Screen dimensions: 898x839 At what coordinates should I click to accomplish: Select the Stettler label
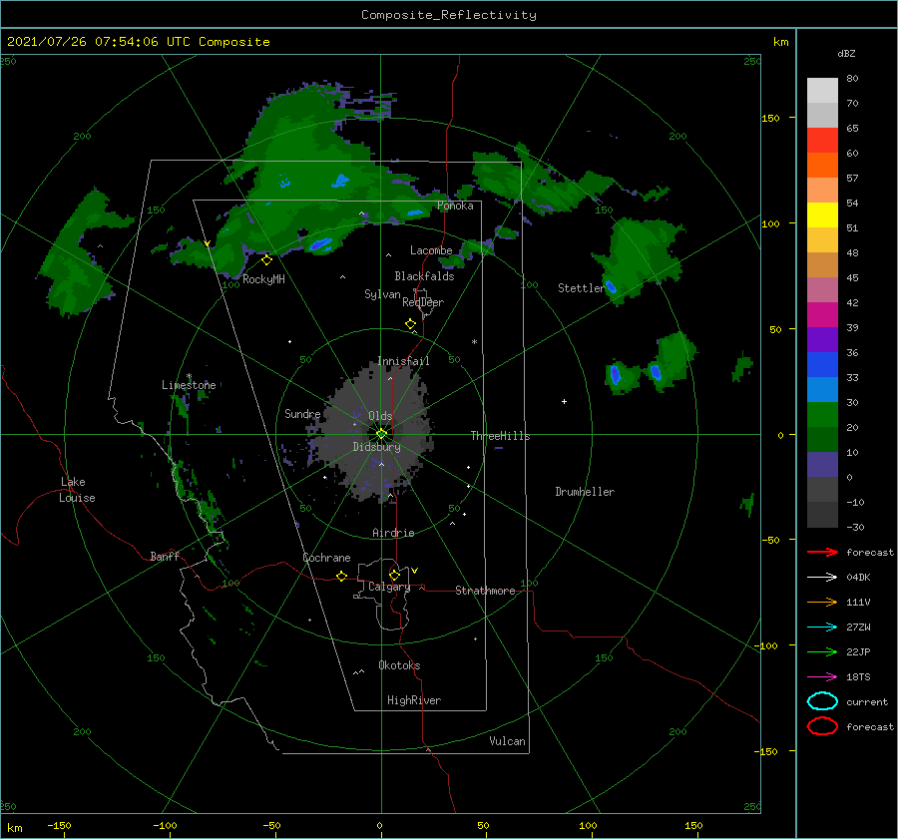tap(582, 288)
